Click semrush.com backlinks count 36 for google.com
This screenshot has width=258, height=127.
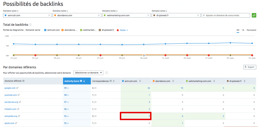click(x=149, y=88)
